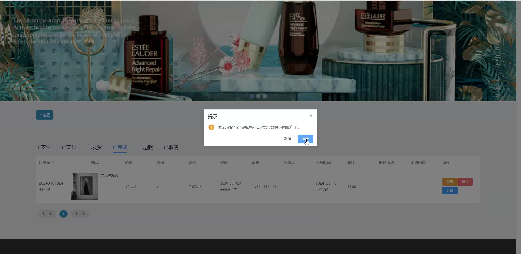521x254 pixels.
Task: Click the 提示 dialog title
Action: [213, 116]
